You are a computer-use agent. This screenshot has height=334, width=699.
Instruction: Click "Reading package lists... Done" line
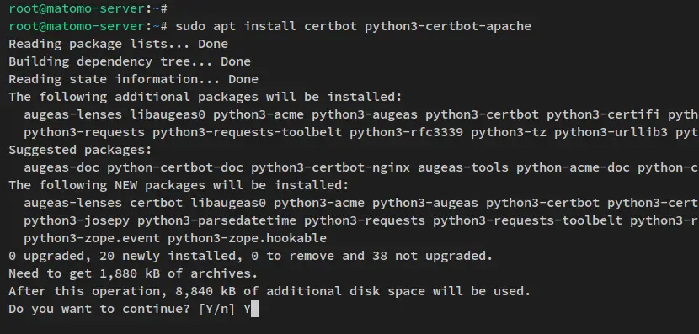[x=118, y=44]
